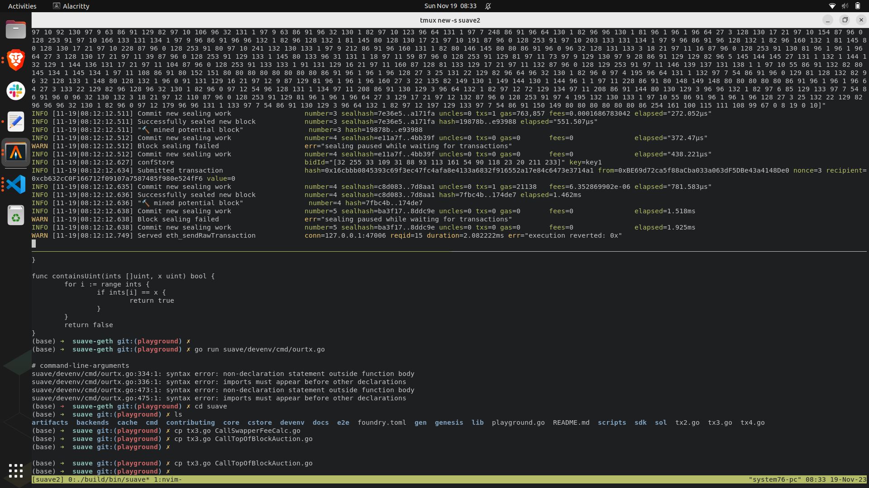Click the 'sdk' directory name
Screen dimensions: 869x488
coord(640,422)
